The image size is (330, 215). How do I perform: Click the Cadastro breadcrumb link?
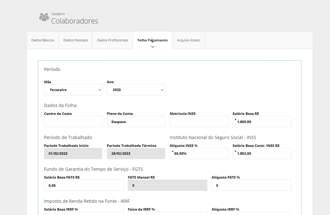point(58,14)
